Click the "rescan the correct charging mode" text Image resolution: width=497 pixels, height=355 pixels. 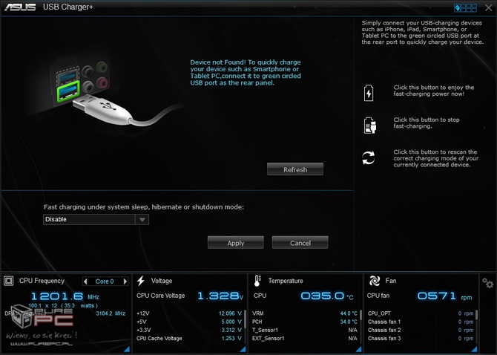point(436,158)
